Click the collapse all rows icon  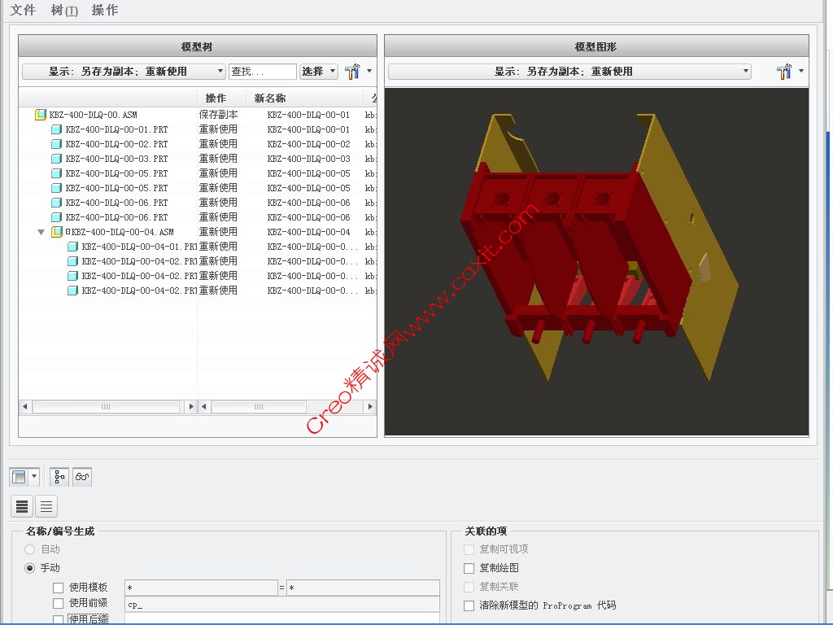(46, 506)
